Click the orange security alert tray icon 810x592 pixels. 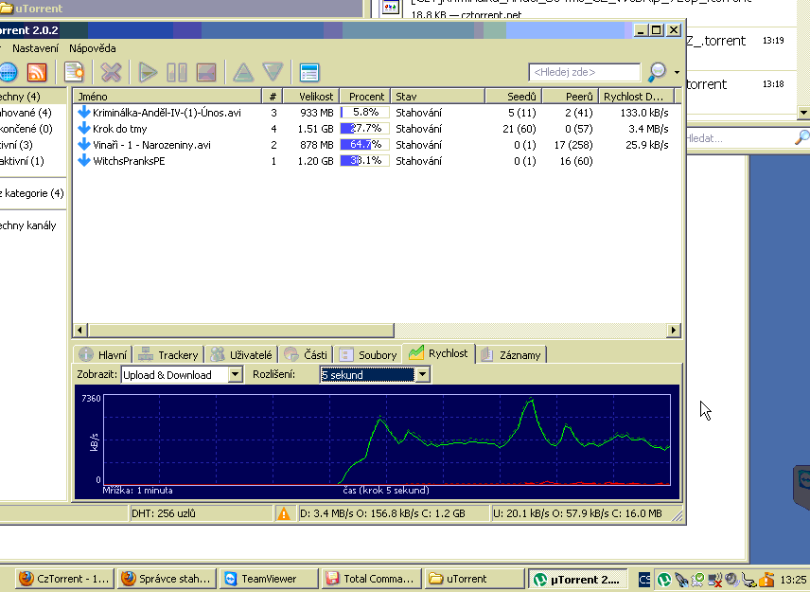point(766,580)
